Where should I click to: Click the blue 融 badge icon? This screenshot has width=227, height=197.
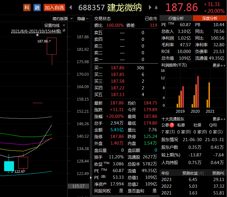point(37,7)
